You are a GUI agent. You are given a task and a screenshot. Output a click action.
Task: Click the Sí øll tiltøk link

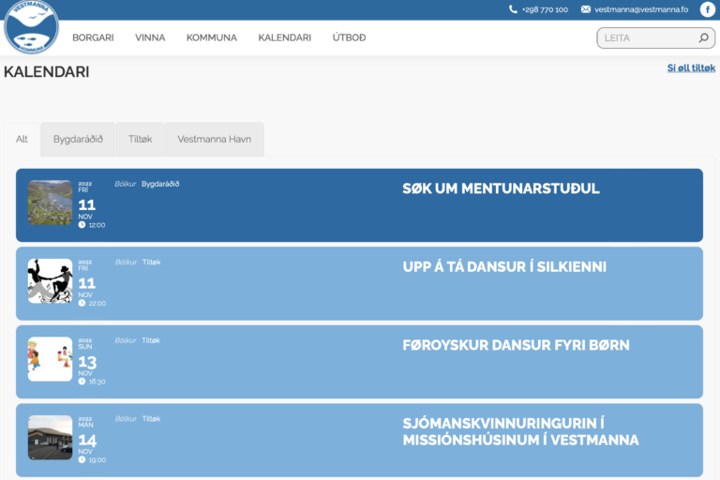(691, 68)
